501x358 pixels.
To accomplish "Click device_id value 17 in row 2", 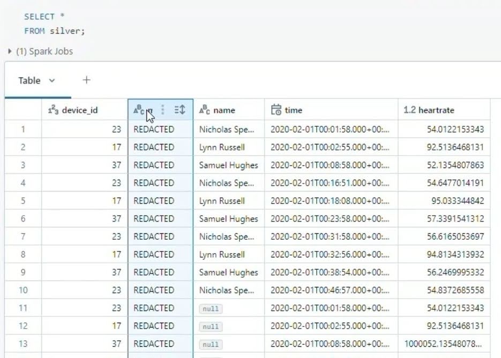I will (117, 147).
